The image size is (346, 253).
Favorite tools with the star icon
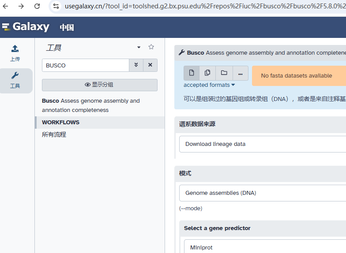[x=151, y=47]
